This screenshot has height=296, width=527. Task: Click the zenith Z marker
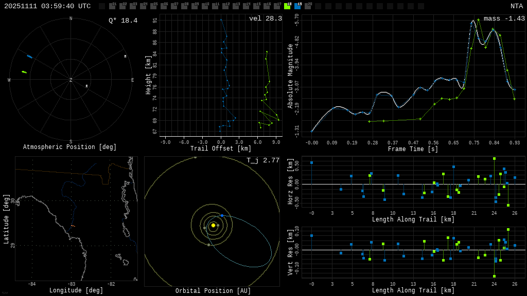coord(71,80)
